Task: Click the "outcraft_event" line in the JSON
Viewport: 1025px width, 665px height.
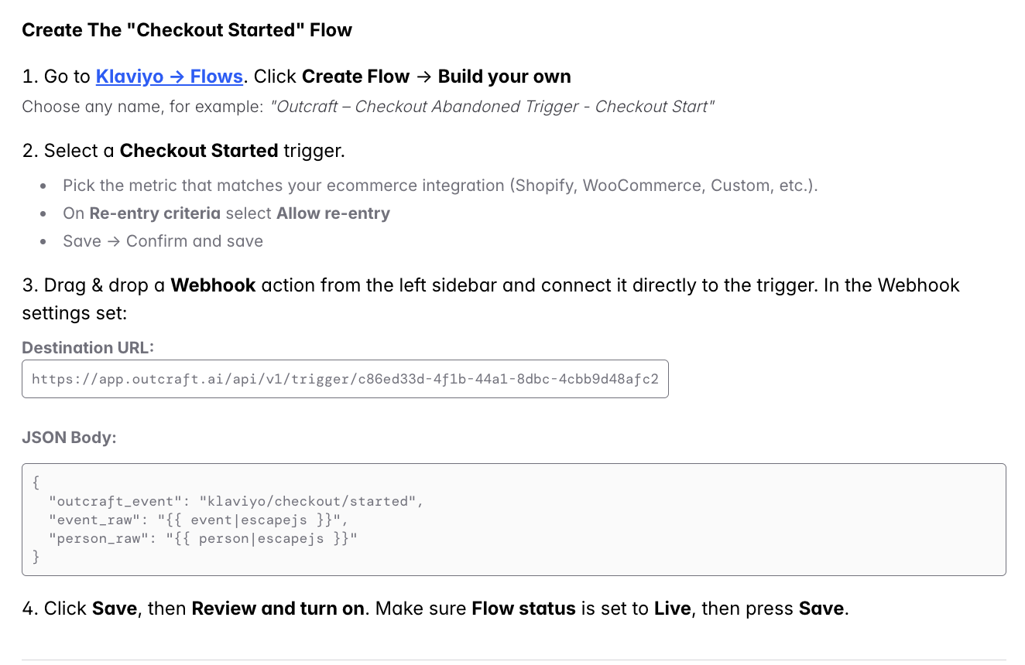Action: [x=236, y=501]
